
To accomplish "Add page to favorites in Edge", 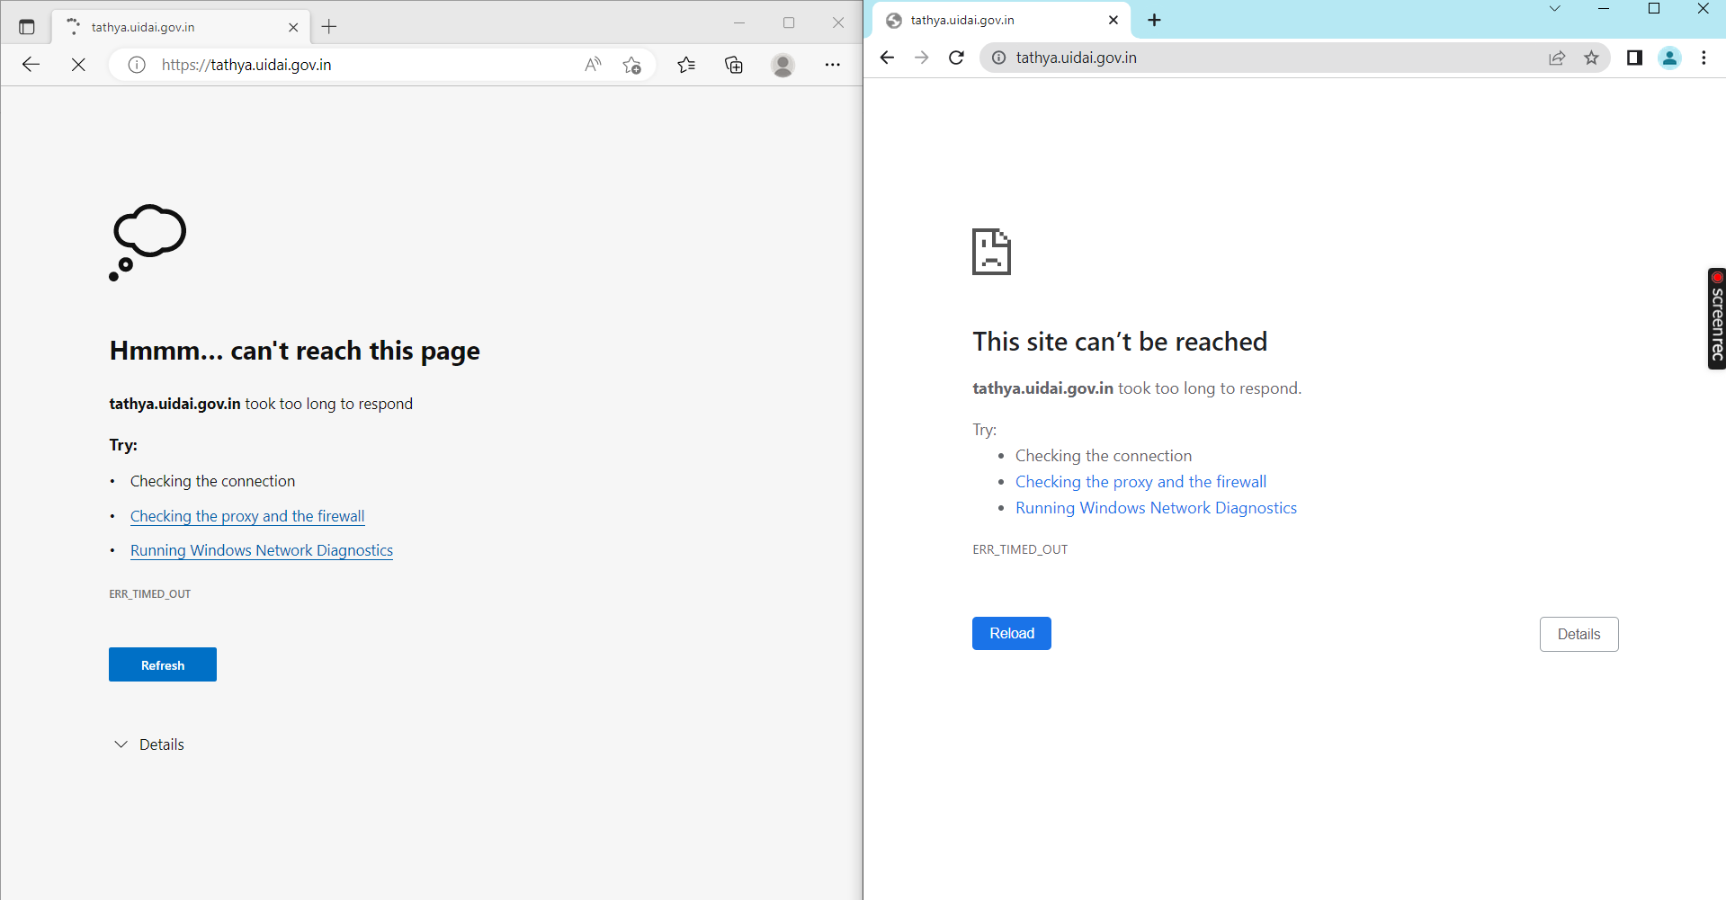I will [x=632, y=65].
